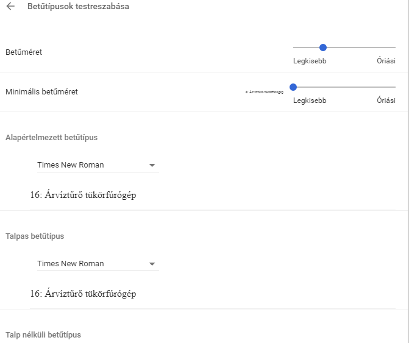Click the Minimális betűméret row label
The image size is (409, 343).
pos(41,92)
